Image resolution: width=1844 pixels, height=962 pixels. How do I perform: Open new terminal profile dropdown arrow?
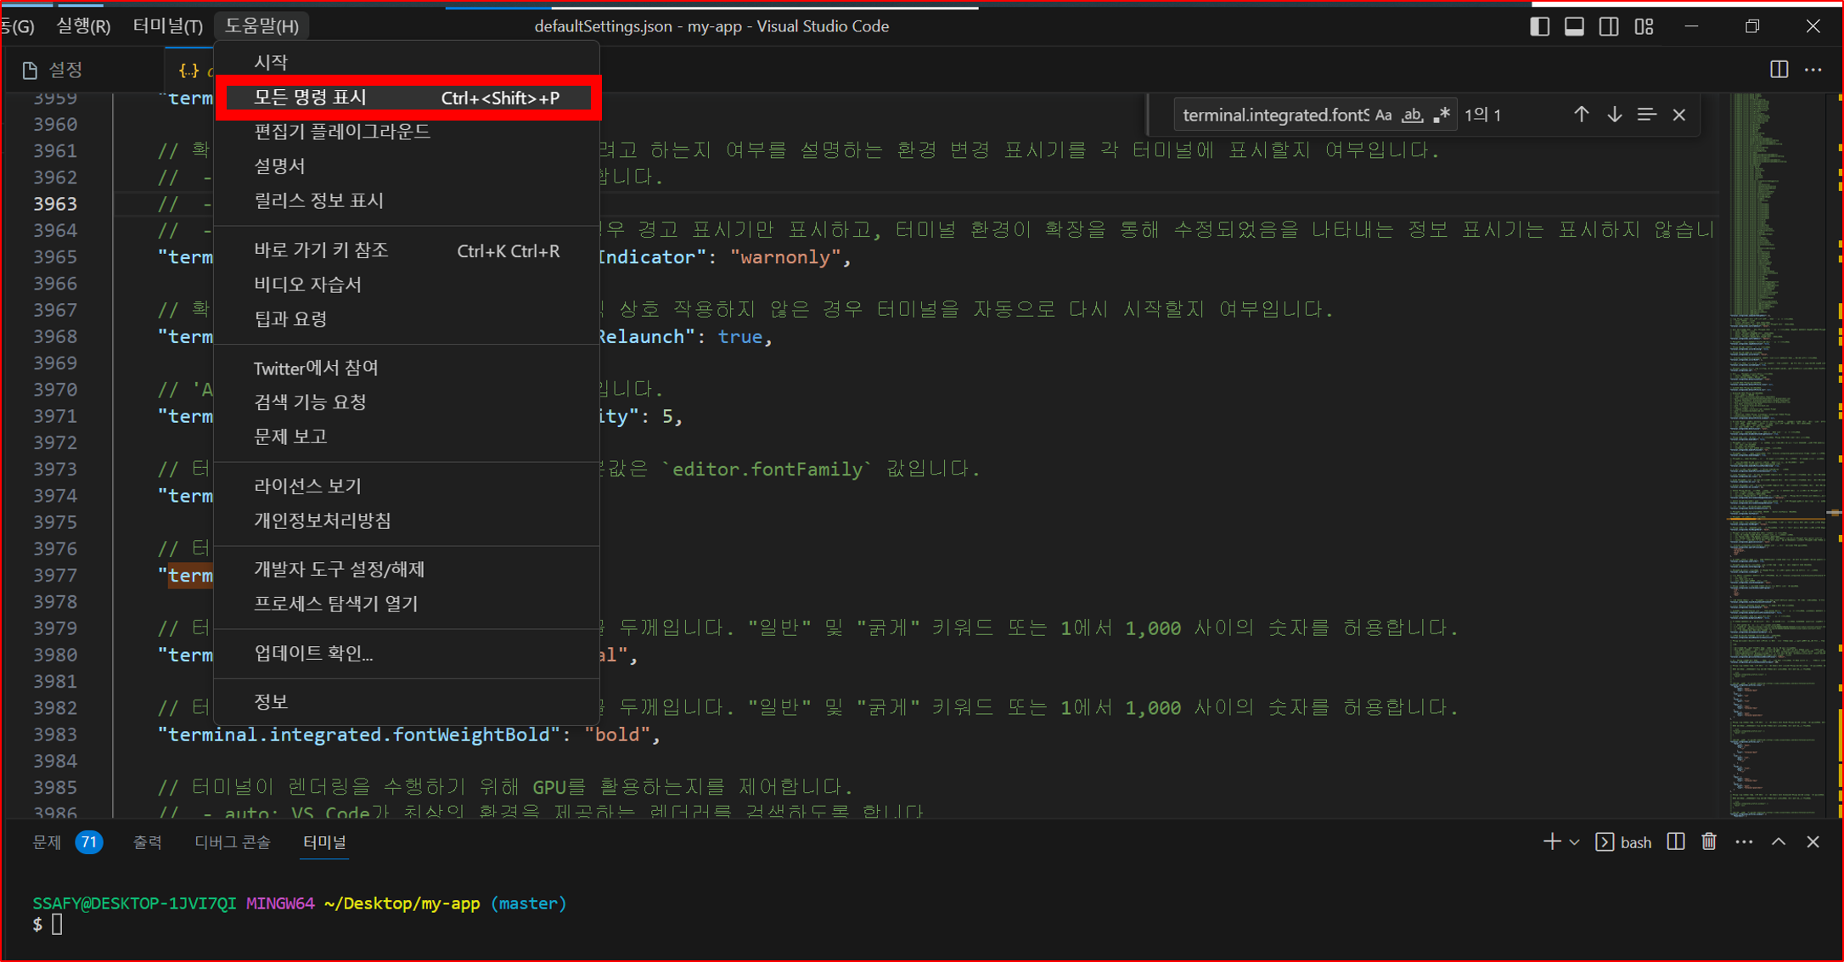pyautogui.click(x=1575, y=842)
